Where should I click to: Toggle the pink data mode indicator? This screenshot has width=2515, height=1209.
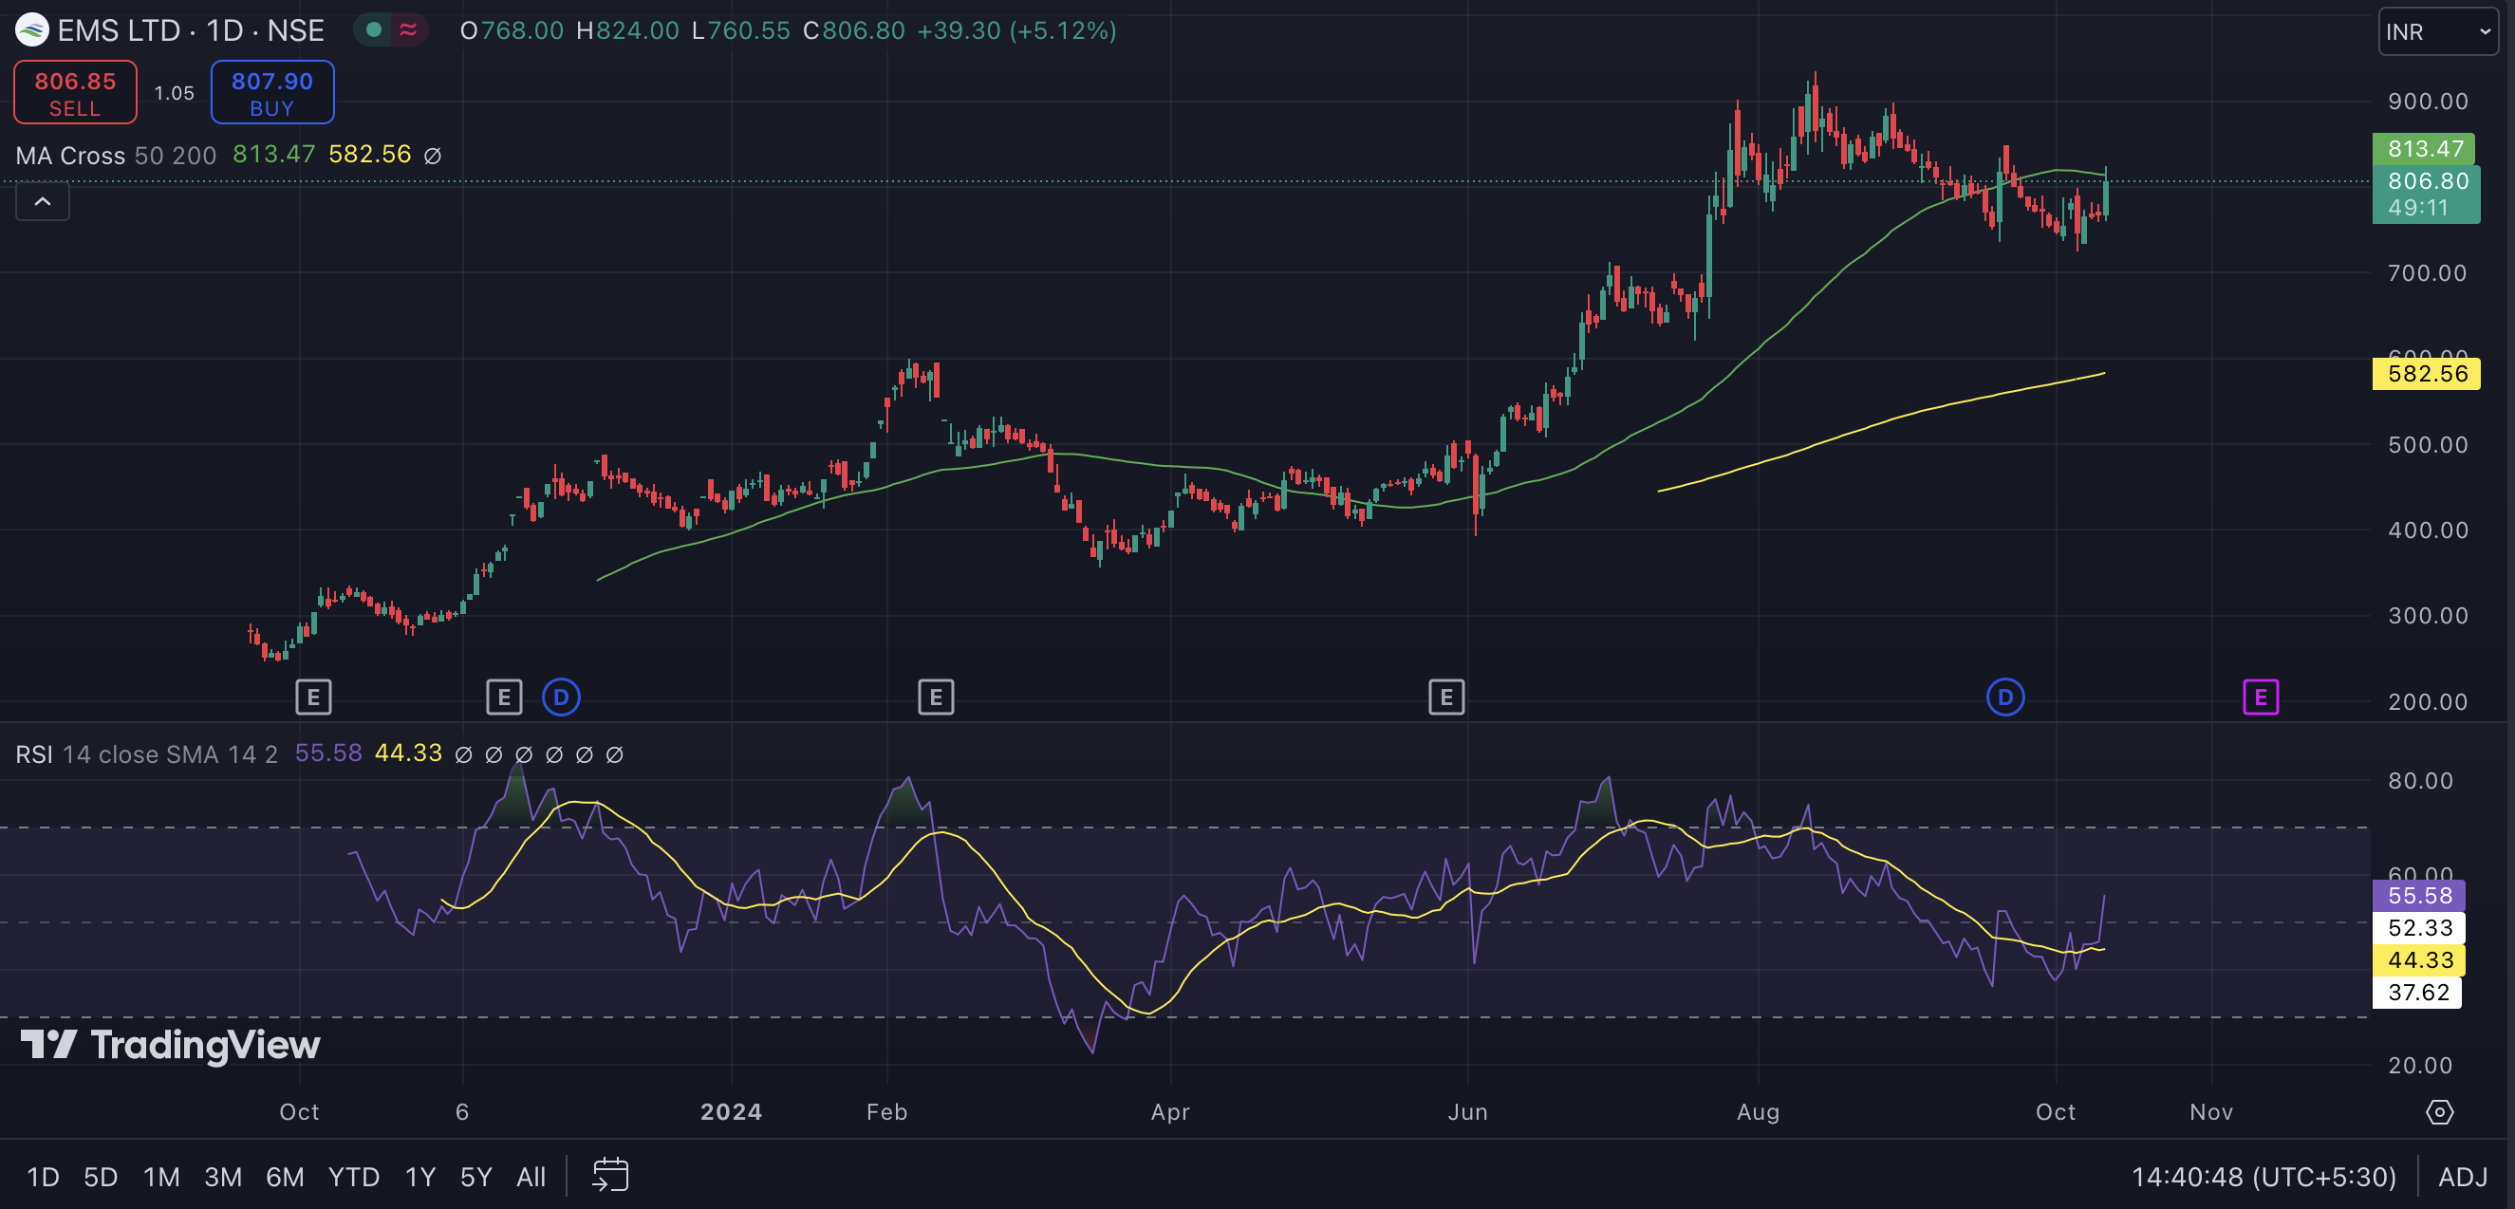pos(408,30)
